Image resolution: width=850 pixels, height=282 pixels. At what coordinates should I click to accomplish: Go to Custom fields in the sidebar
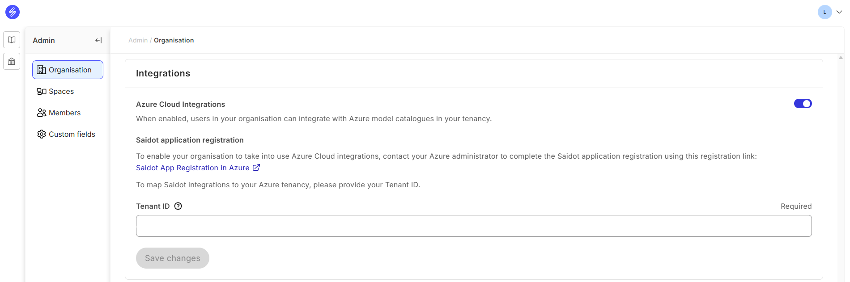coord(72,135)
